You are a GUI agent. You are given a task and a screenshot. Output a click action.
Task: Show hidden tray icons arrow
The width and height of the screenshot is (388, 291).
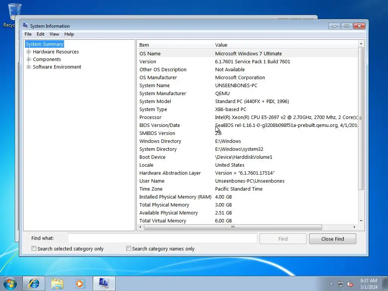331,284
